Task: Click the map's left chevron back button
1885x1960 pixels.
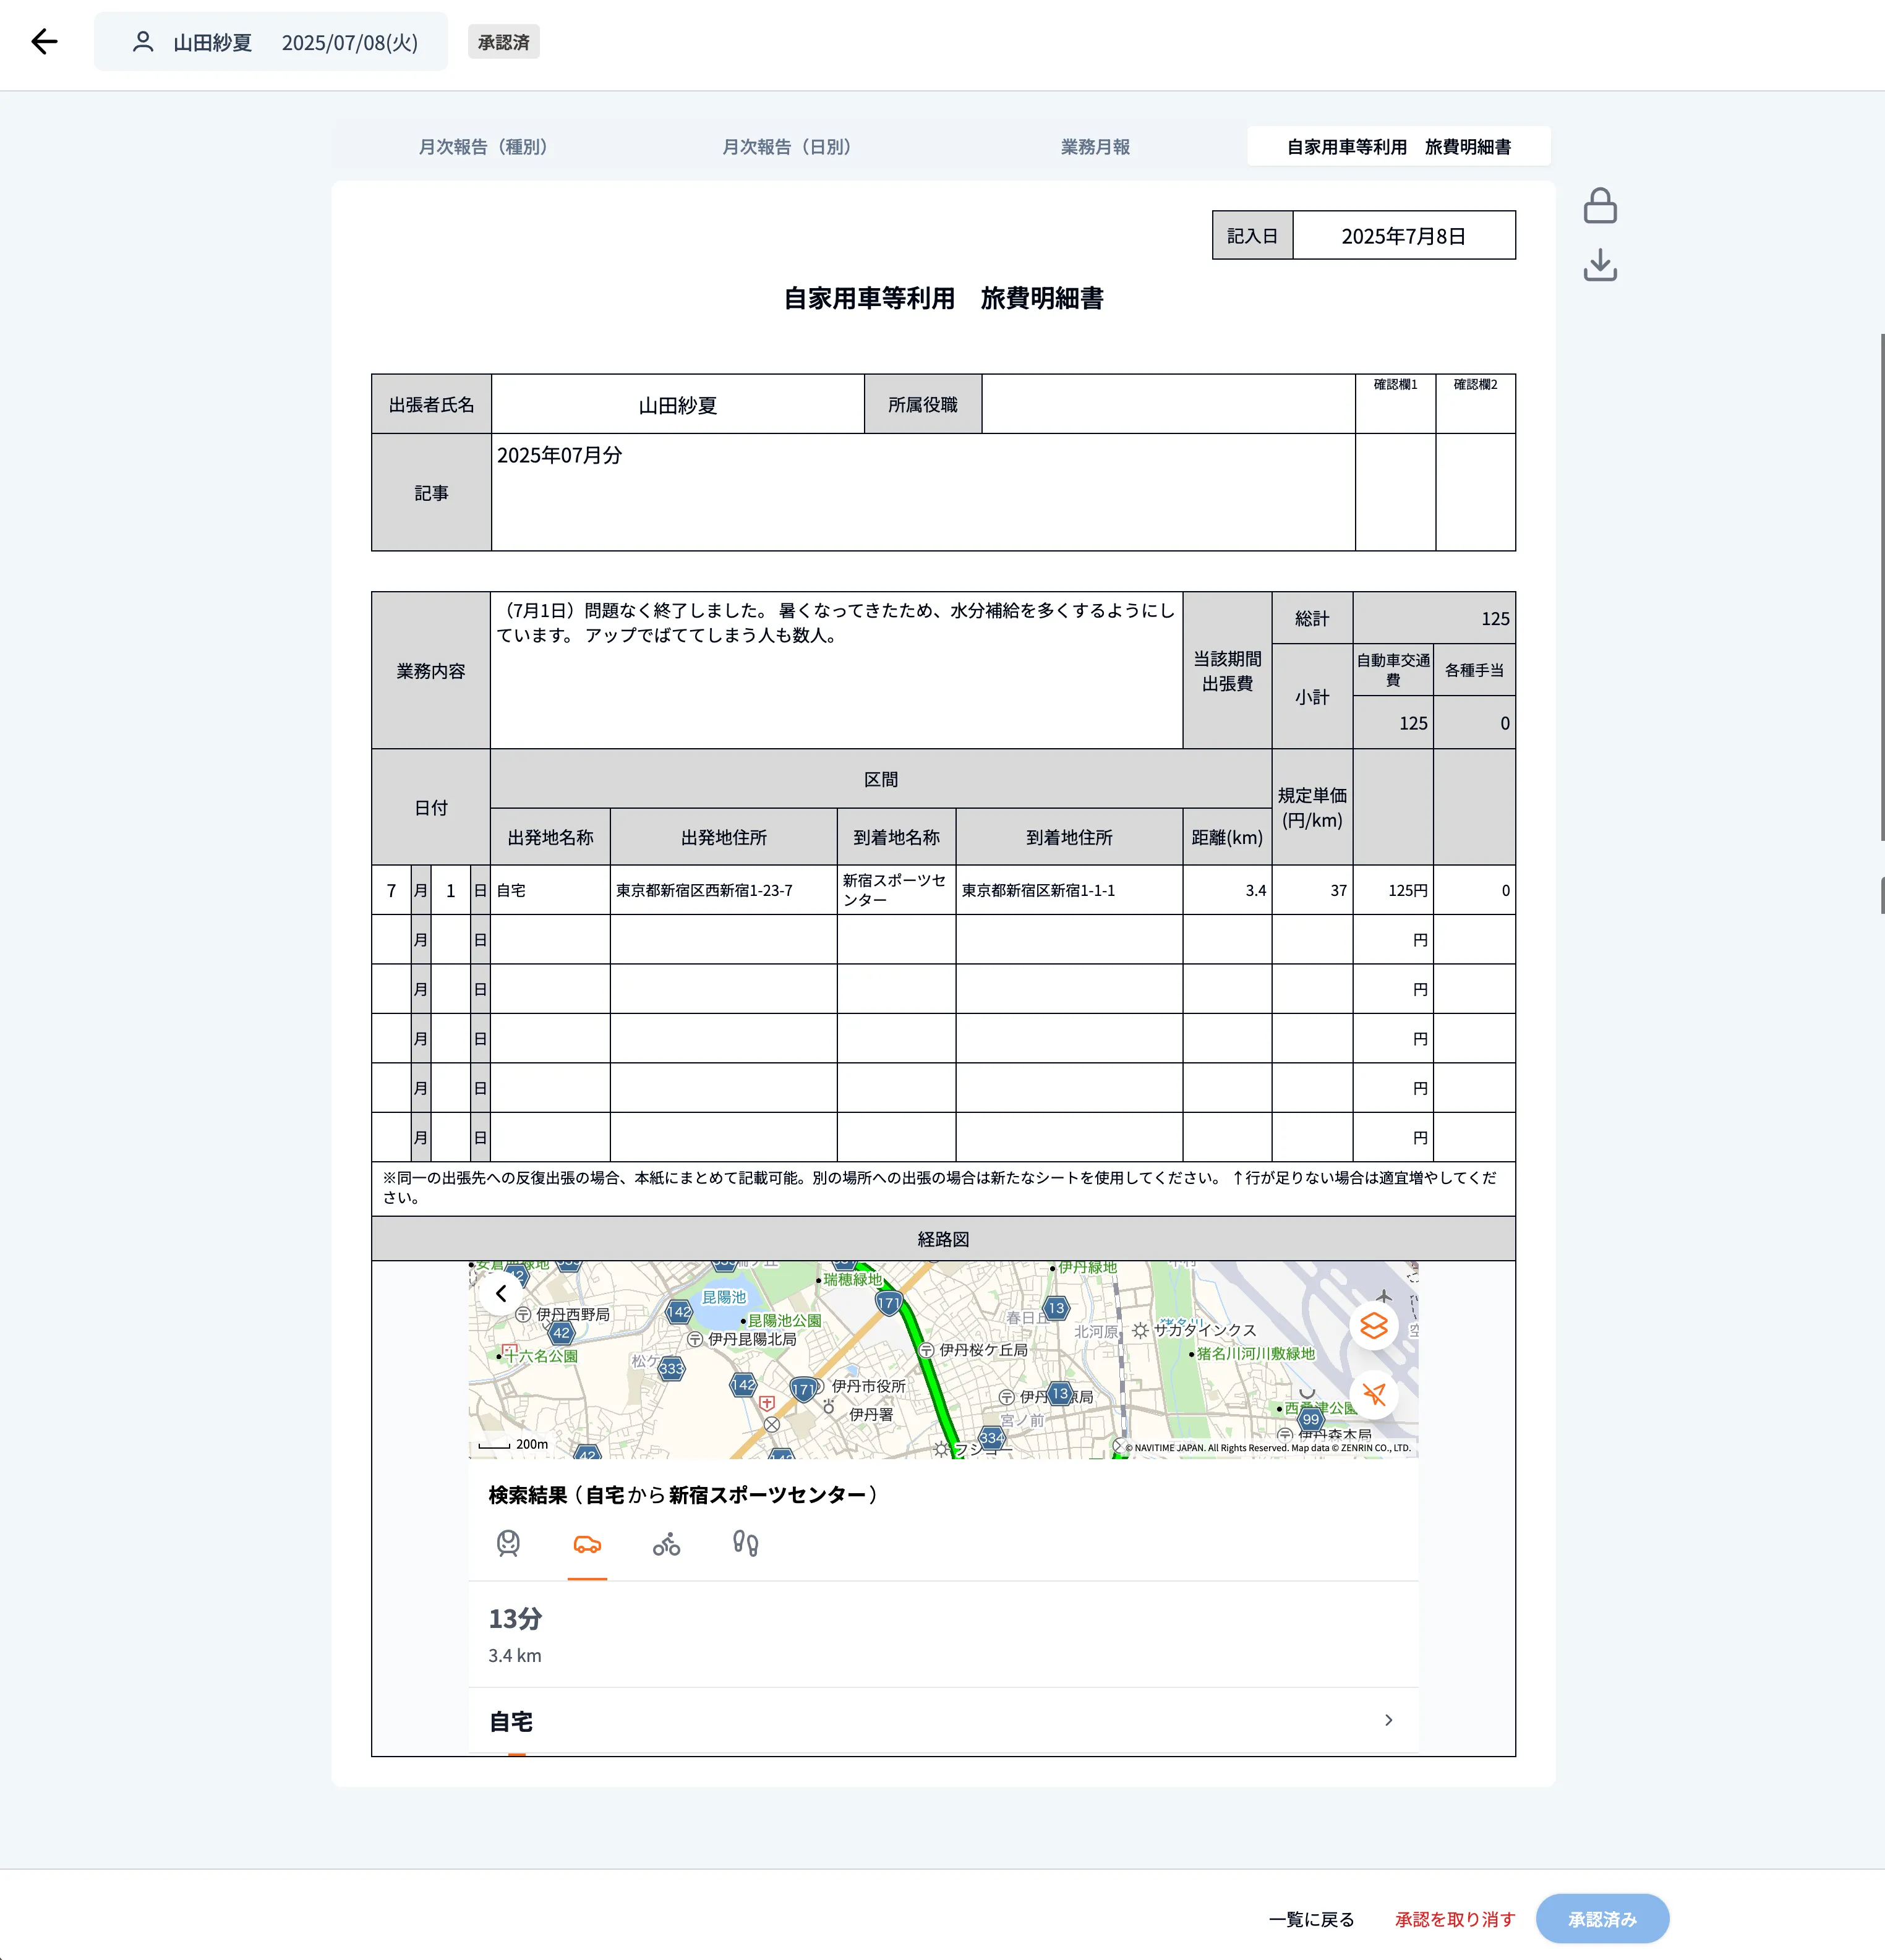Action: [x=501, y=1293]
